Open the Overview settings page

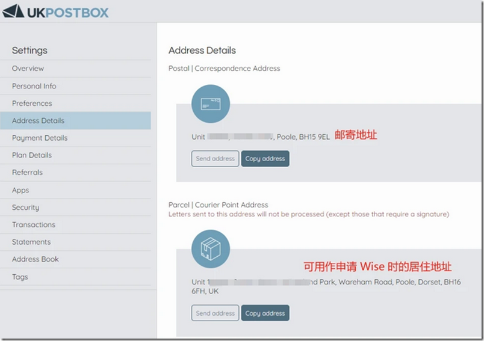click(x=28, y=69)
